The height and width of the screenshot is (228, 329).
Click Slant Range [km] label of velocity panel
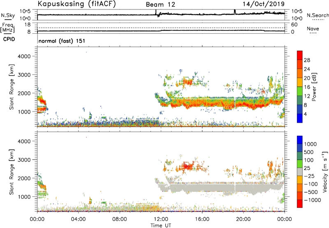tap(12, 172)
